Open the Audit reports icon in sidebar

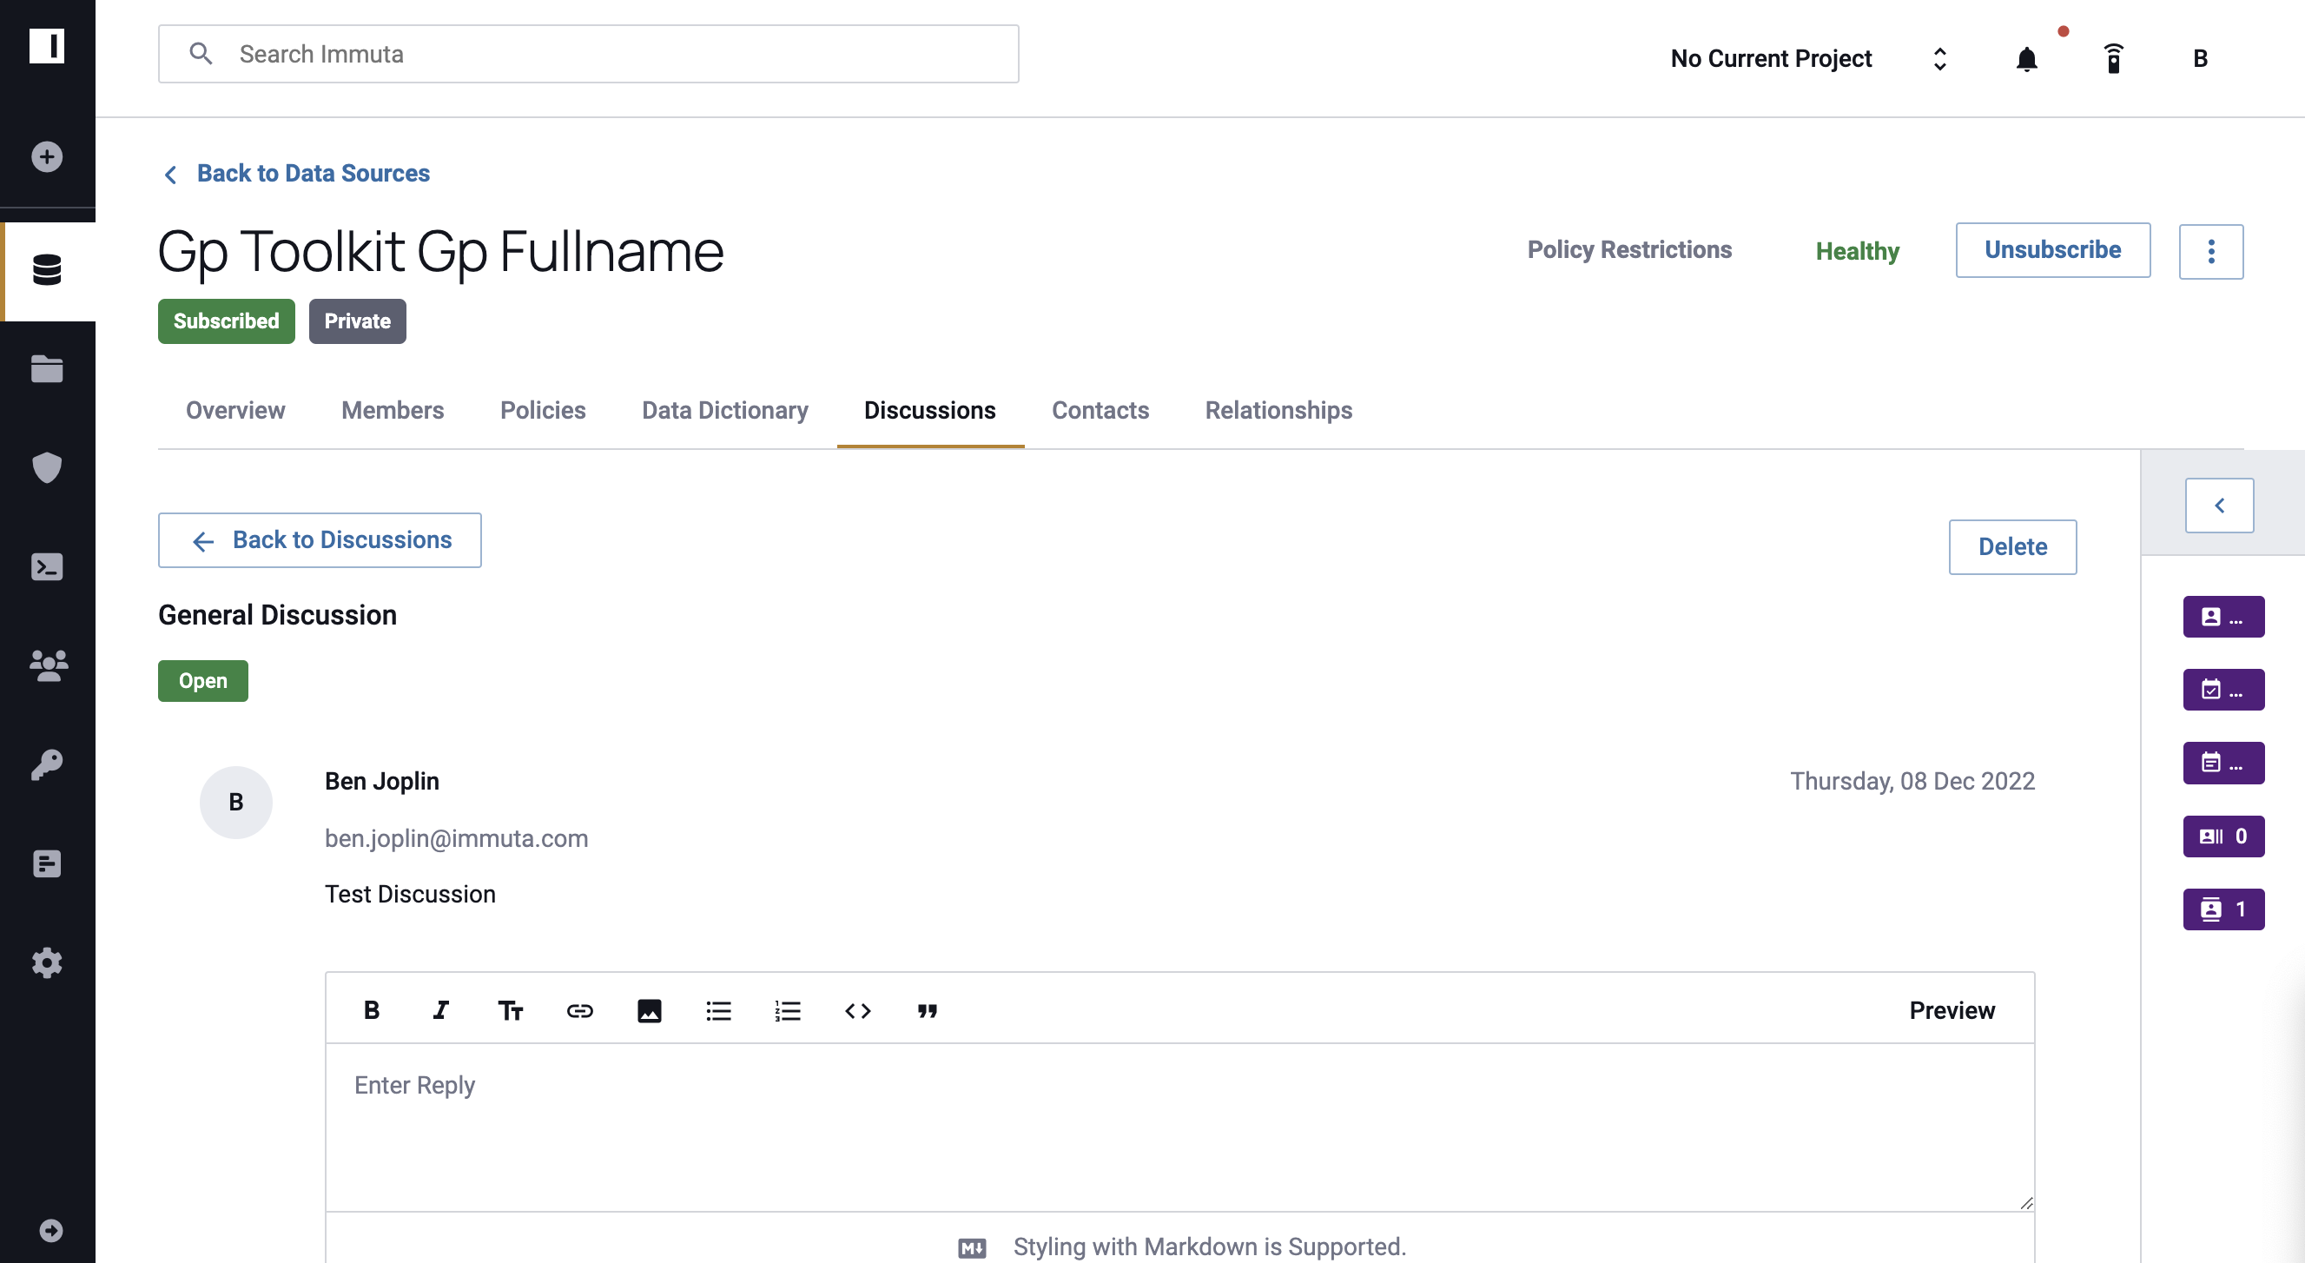[x=47, y=863]
